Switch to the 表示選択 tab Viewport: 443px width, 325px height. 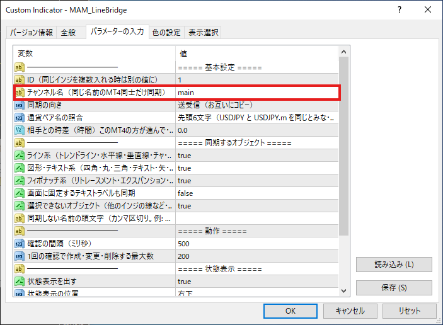203,33
